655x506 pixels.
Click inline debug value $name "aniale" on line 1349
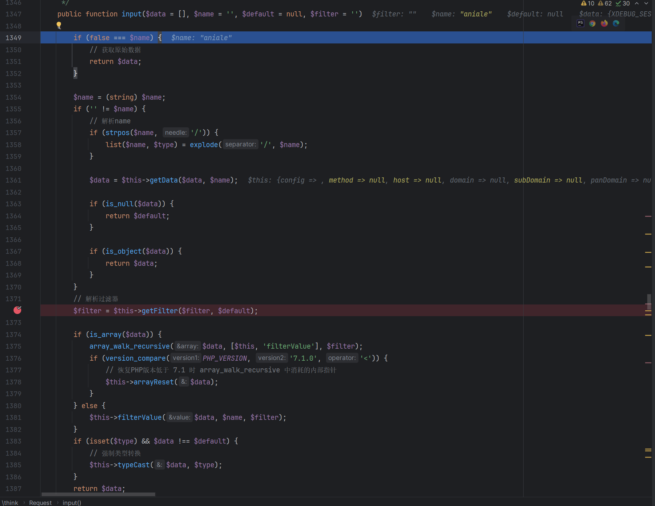point(202,38)
